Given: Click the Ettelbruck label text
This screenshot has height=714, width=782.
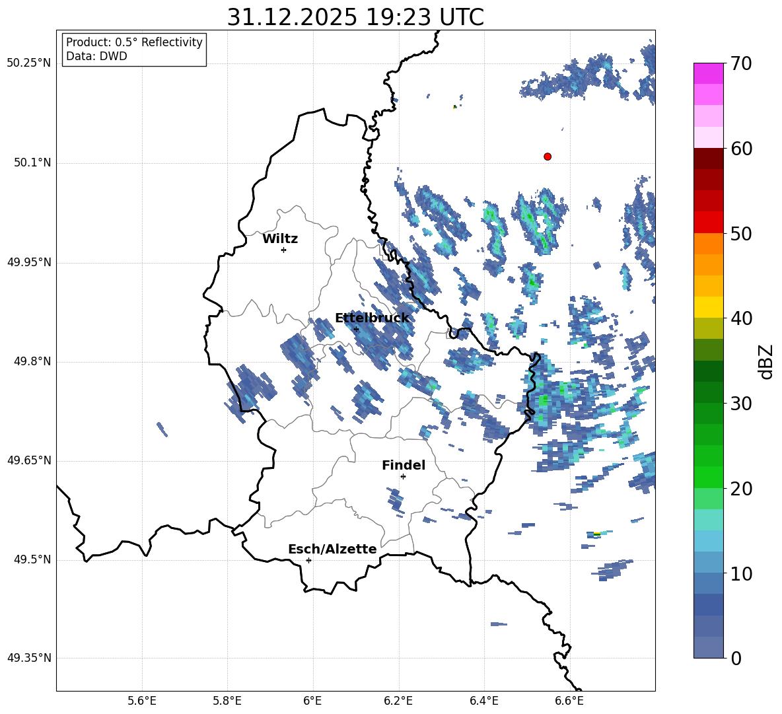Looking at the screenshot, I should (x=372, y=318).
